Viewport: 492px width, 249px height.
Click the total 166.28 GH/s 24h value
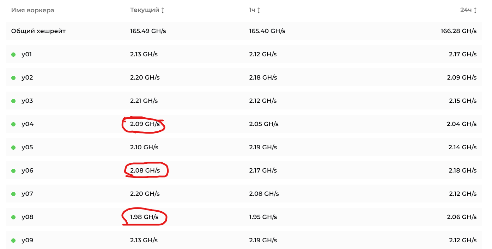[x=458, y=31]
